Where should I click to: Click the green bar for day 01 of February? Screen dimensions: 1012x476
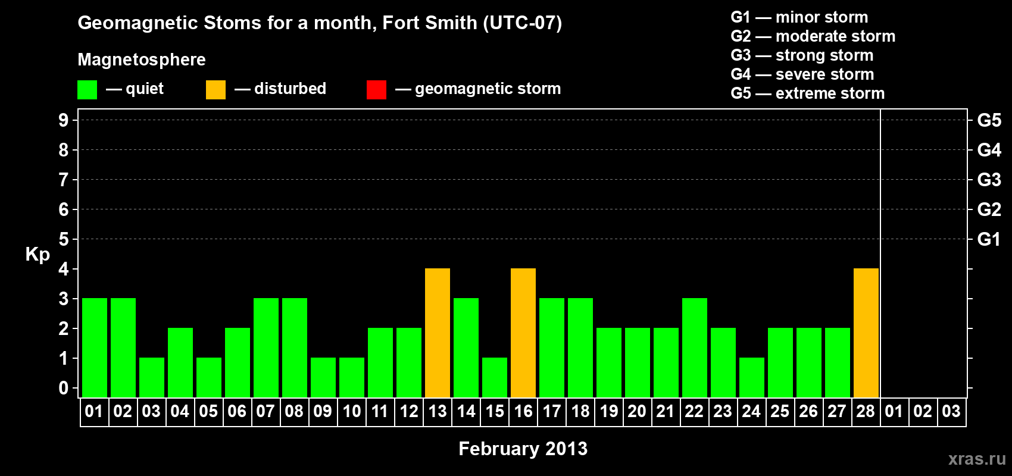(x=95, y=348)
